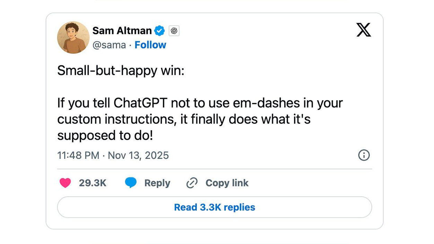Open the post on X via the X logo
This screenshot has height=244, width=434.
click(x=364, y=30)
